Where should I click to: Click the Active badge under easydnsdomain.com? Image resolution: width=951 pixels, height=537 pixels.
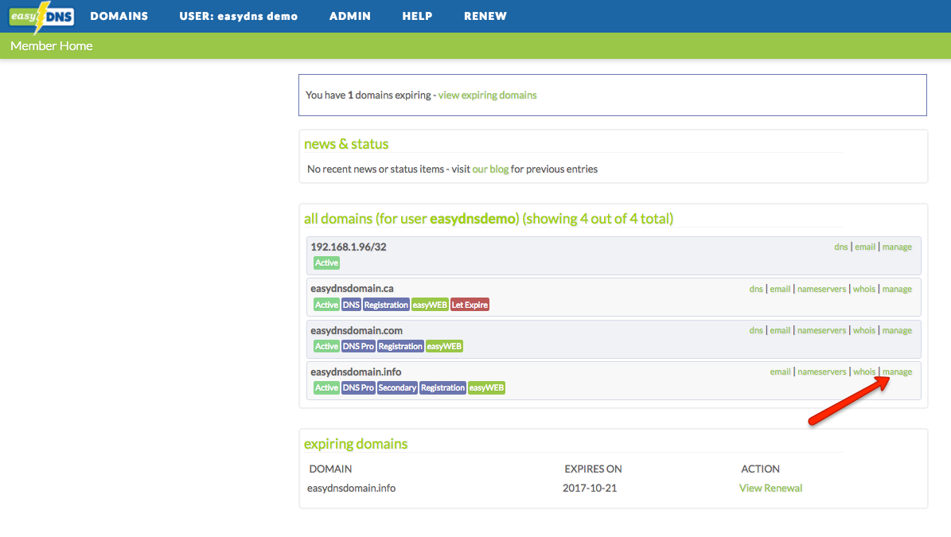326,347
